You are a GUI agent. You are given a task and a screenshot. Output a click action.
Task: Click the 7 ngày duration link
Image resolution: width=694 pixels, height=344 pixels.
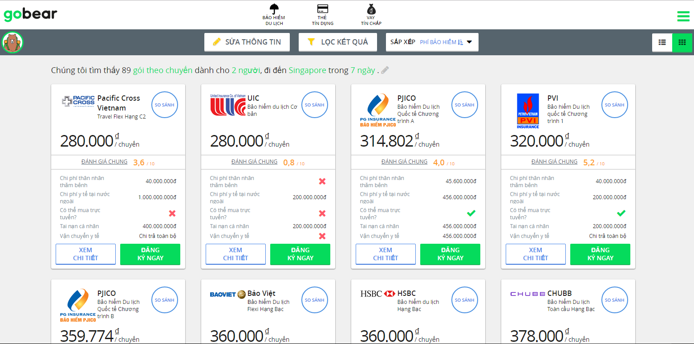click(363, 70)
